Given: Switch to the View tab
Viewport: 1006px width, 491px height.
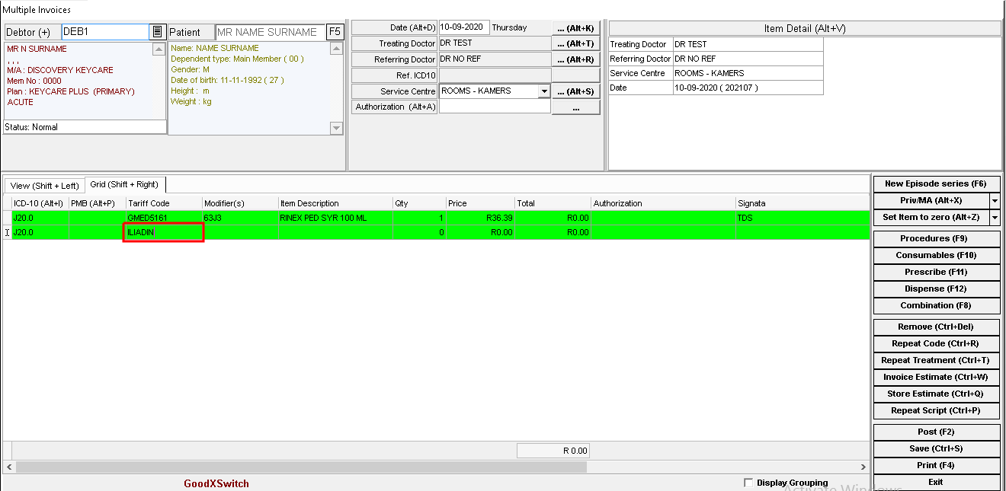Looking at the screenshot, I should (44, 186).
